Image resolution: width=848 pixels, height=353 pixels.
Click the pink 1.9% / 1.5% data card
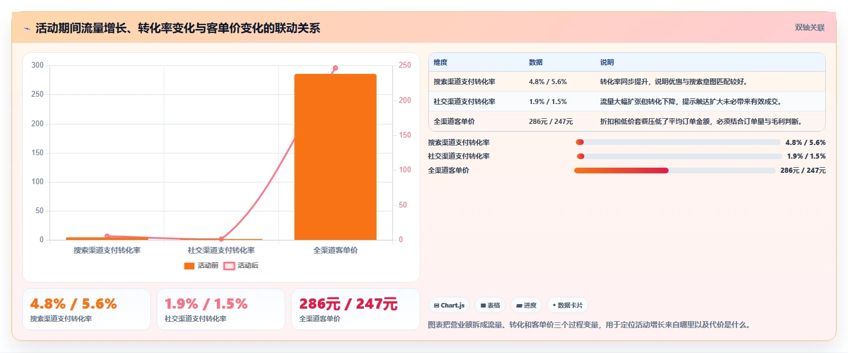(221, 309)
